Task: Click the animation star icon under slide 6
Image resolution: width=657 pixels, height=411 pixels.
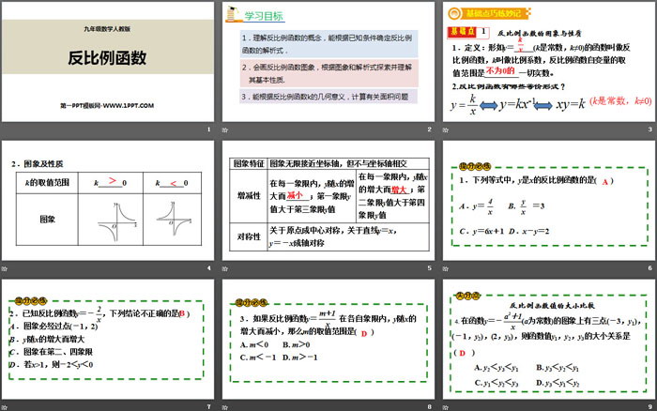Action: pyautogui.click(x=446, y=268)
